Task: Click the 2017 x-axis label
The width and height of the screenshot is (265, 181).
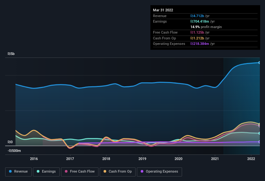Action: 70,159
